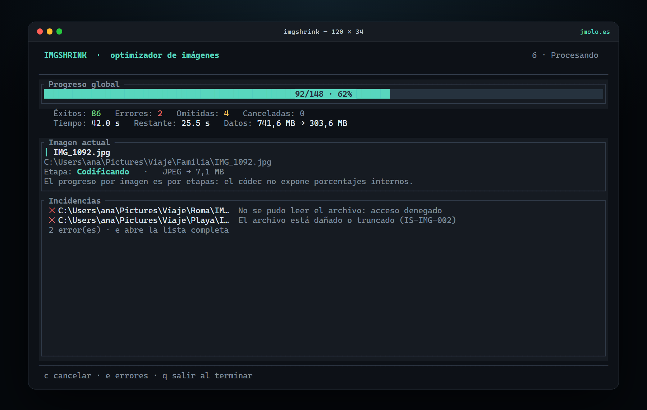Click 'q salir al terminar' in the footer

pos(207,375)
